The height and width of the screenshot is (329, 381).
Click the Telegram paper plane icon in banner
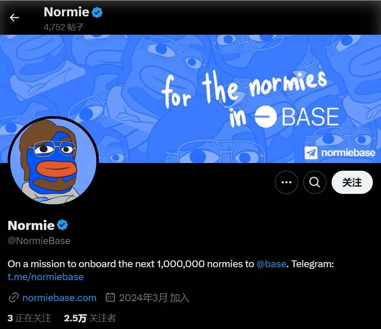click(x=311, y=153)
